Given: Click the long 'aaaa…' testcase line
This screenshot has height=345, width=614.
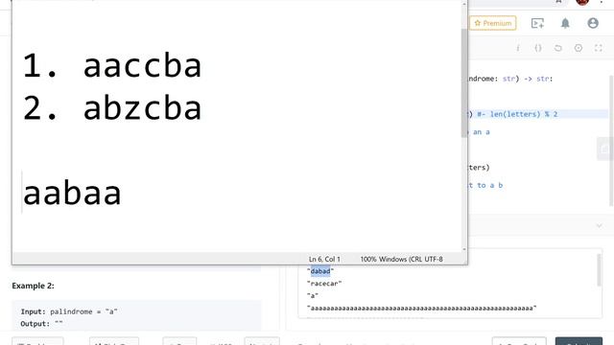Looking at the screenshot, I should pos(422,309).
